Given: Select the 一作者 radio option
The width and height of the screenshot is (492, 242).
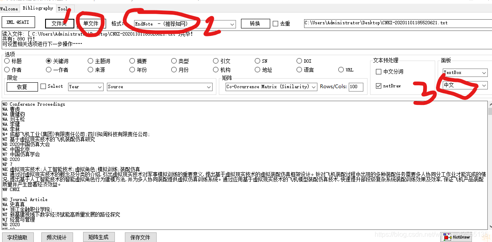Looking at the screenshot, I should (x=48, y=70).
